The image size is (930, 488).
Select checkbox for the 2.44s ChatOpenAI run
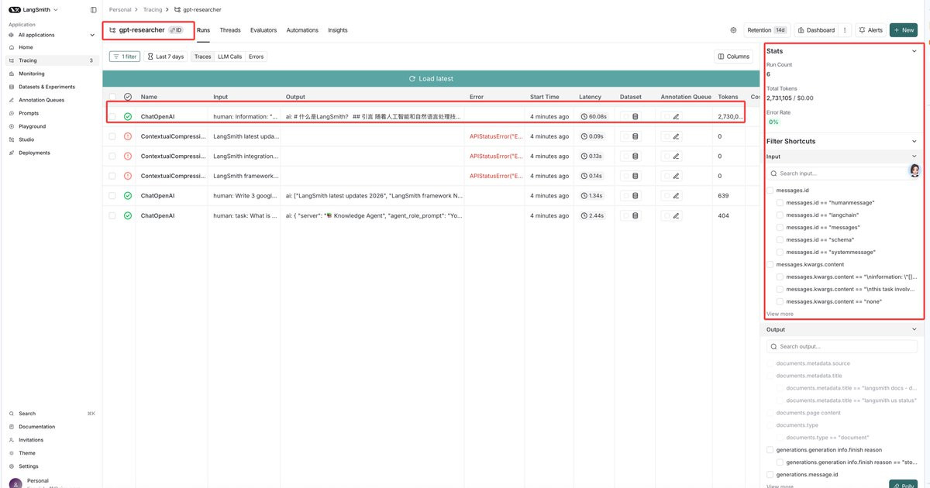click(112, 215)
